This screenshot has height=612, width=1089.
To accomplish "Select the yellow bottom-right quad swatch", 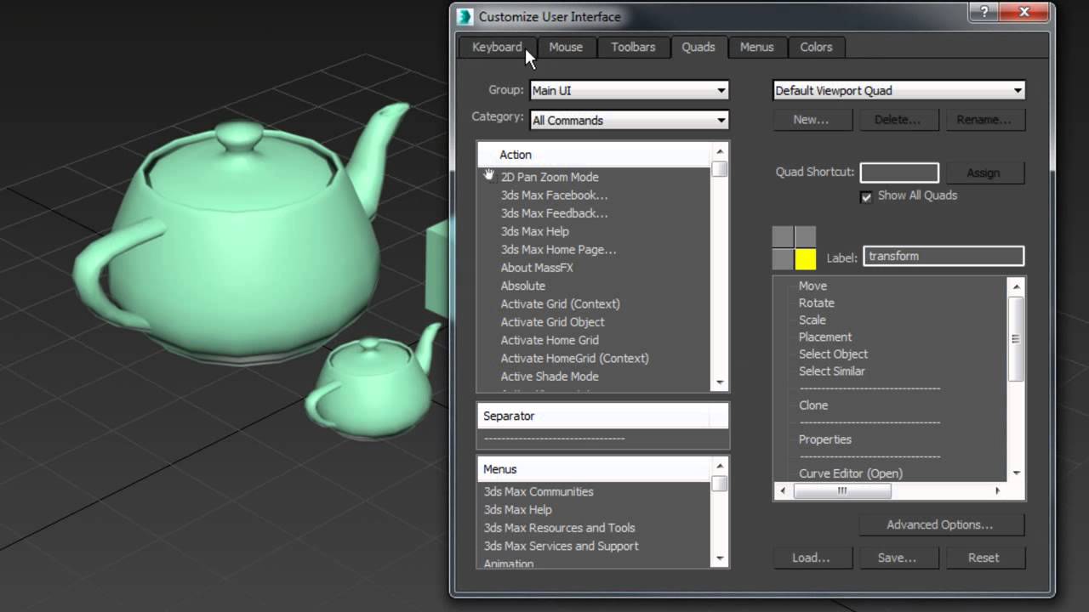I will coord(805,259).
